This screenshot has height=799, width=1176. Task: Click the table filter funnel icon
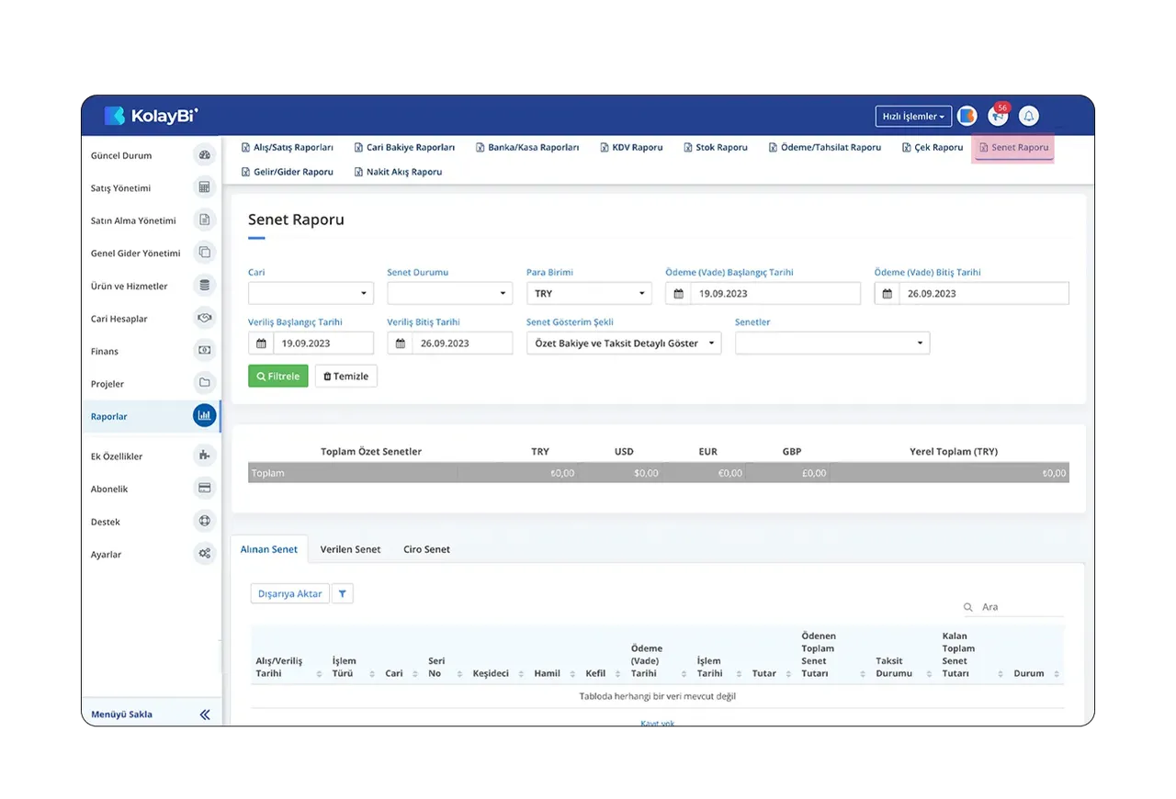(x=342, y=594)
